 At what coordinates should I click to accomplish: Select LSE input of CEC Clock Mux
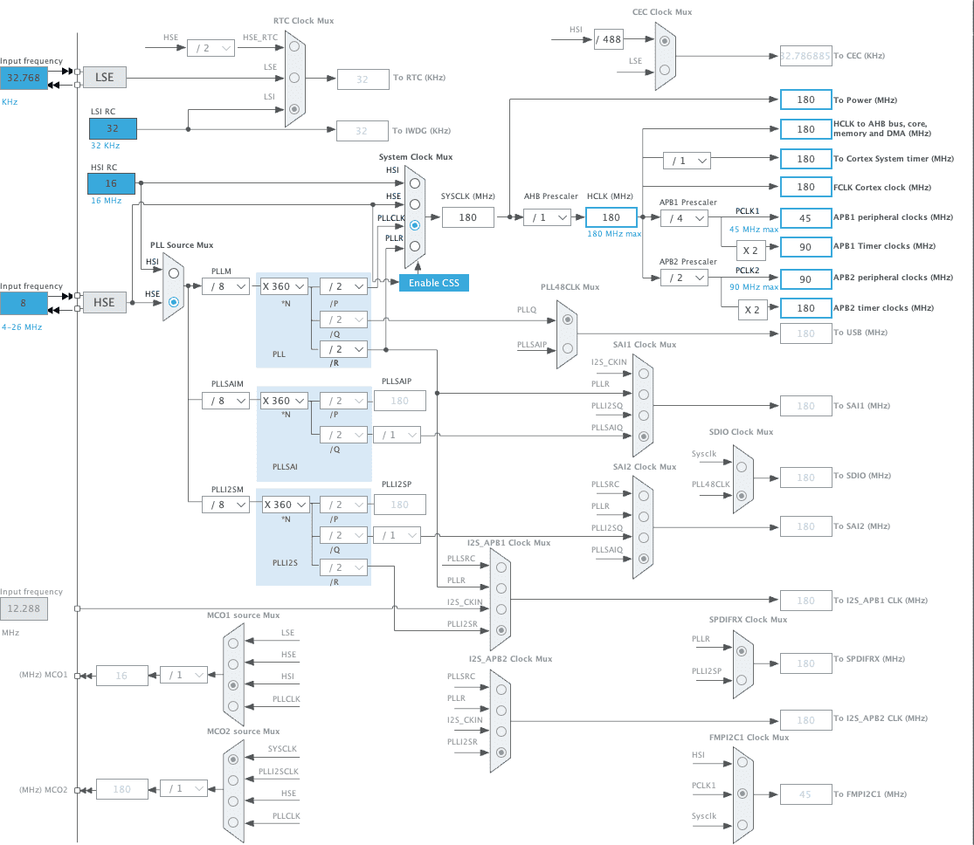click(x=665, y=70)
